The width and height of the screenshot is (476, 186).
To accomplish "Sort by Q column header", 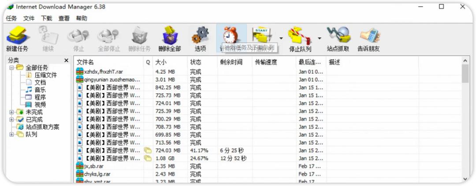I will (148, 62).
